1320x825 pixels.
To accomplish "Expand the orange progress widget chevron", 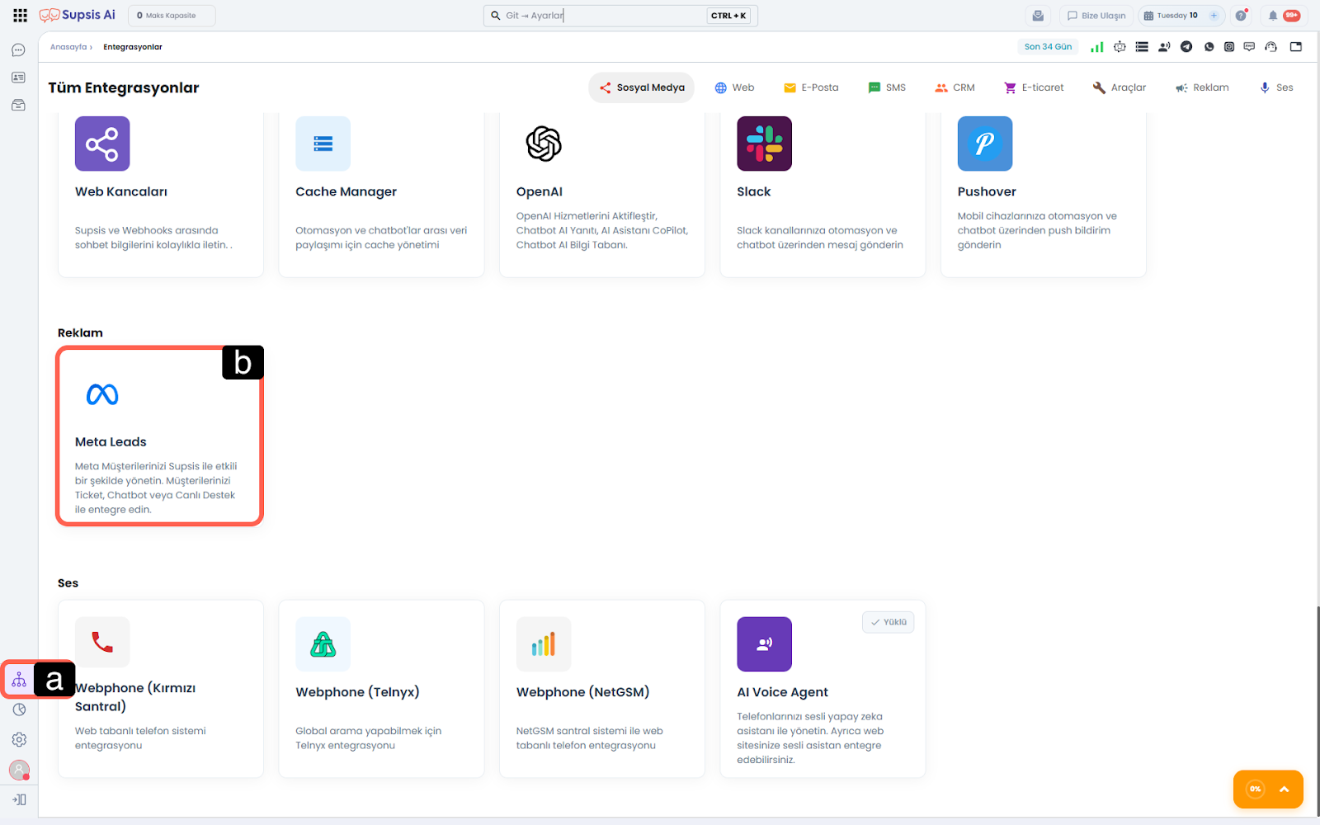I will [x=1284, y=790].
